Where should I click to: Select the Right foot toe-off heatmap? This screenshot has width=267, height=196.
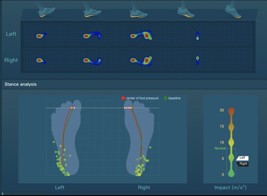(x=197, y=60)
